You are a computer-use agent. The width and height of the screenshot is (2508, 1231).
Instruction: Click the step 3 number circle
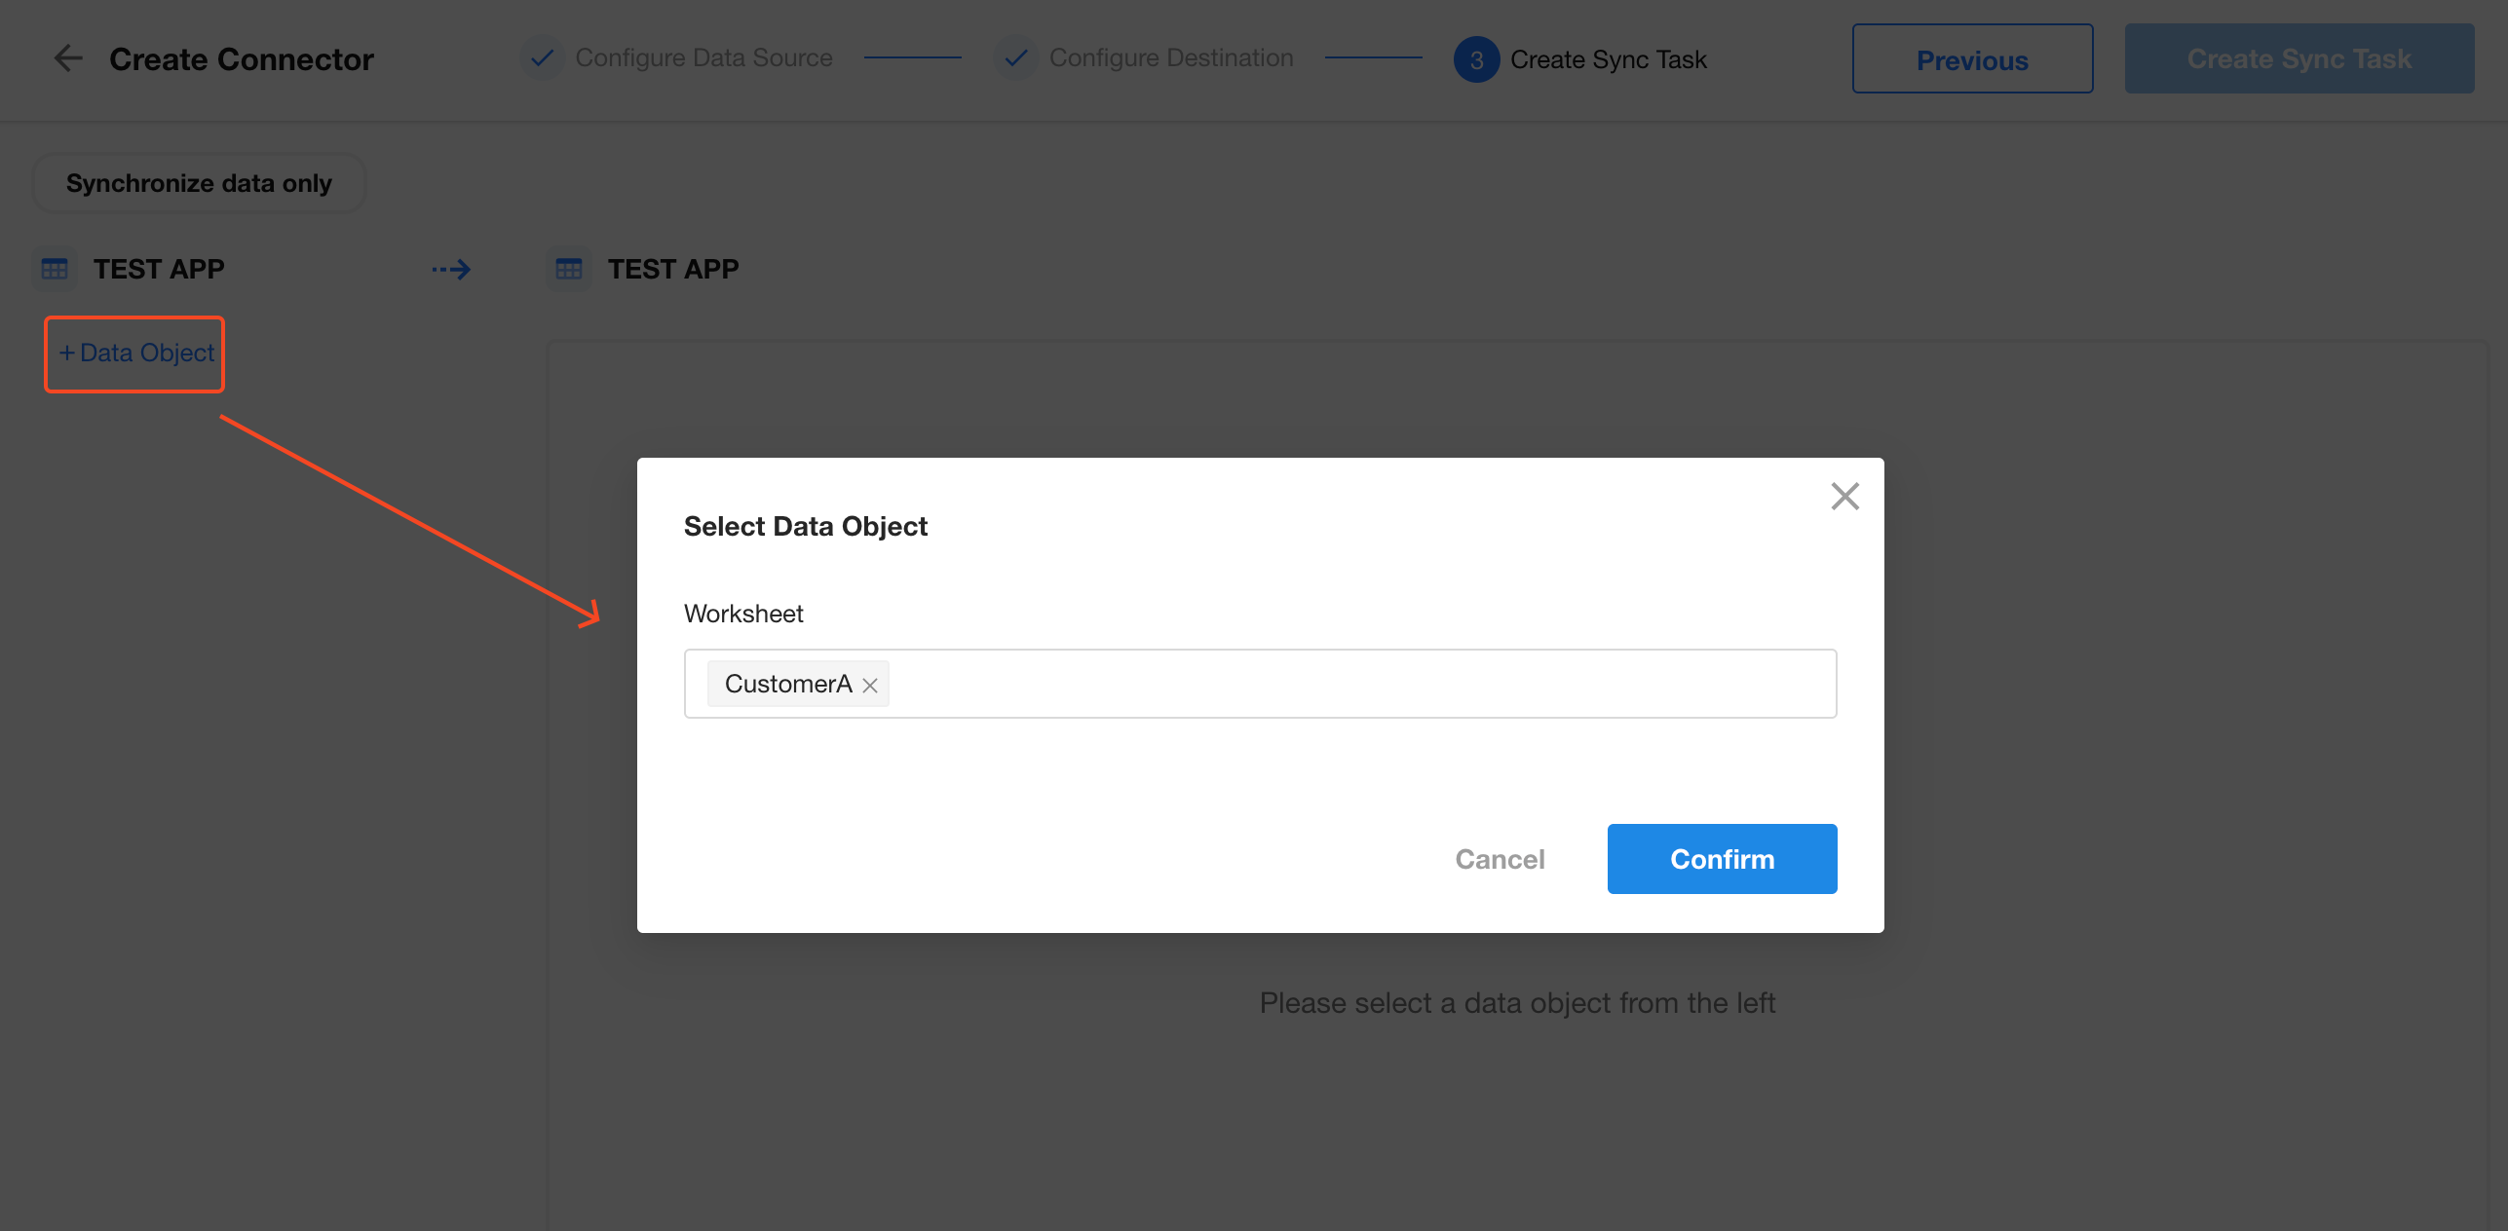point(1476,59)
